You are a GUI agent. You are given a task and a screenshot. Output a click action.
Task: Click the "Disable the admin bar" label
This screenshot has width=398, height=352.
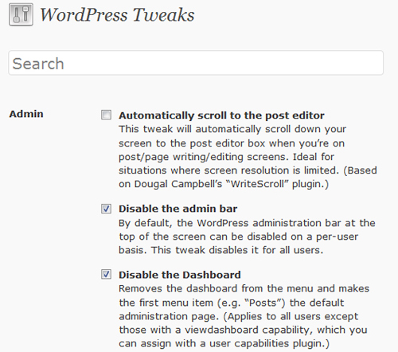click(x=178, y=209)
